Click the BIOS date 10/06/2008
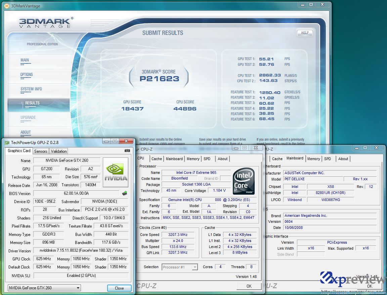The height and width of the screenshot is (295, 387). tap(330, 228)
